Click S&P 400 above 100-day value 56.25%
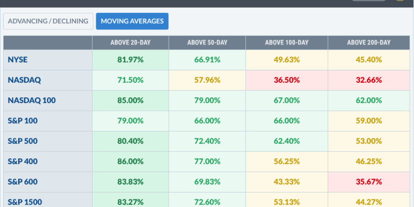This screenshot has width=414, height=207. (x=287, y=161)
